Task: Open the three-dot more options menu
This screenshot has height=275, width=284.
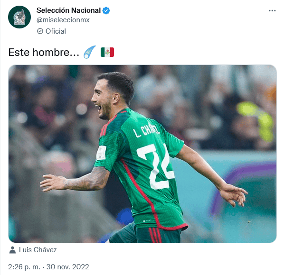Action: 272,11
